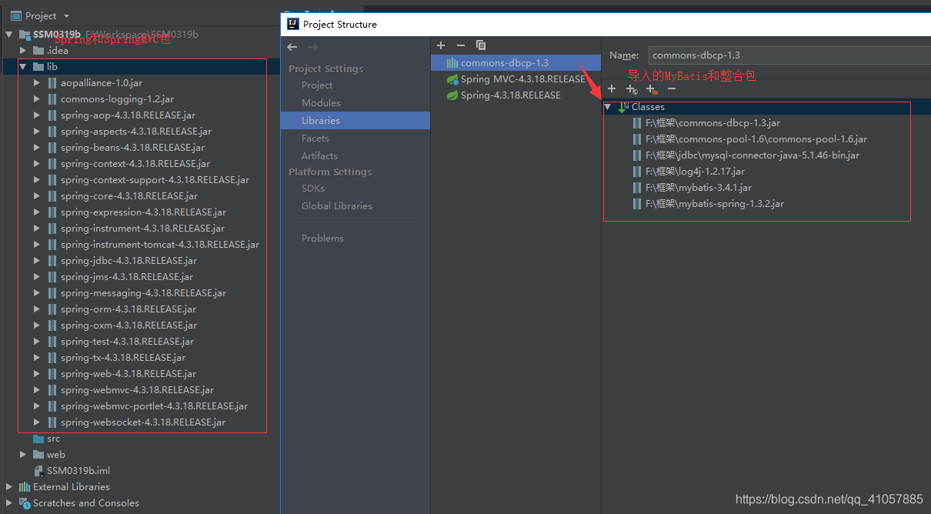
Task: Remove selected root with minus icon
Action: [x=672, y=89]
